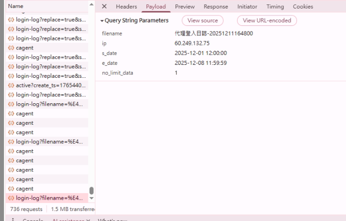Click the View URL-encoded button
The height and width of the screenshot is (221, 346).
pos(267,20)
